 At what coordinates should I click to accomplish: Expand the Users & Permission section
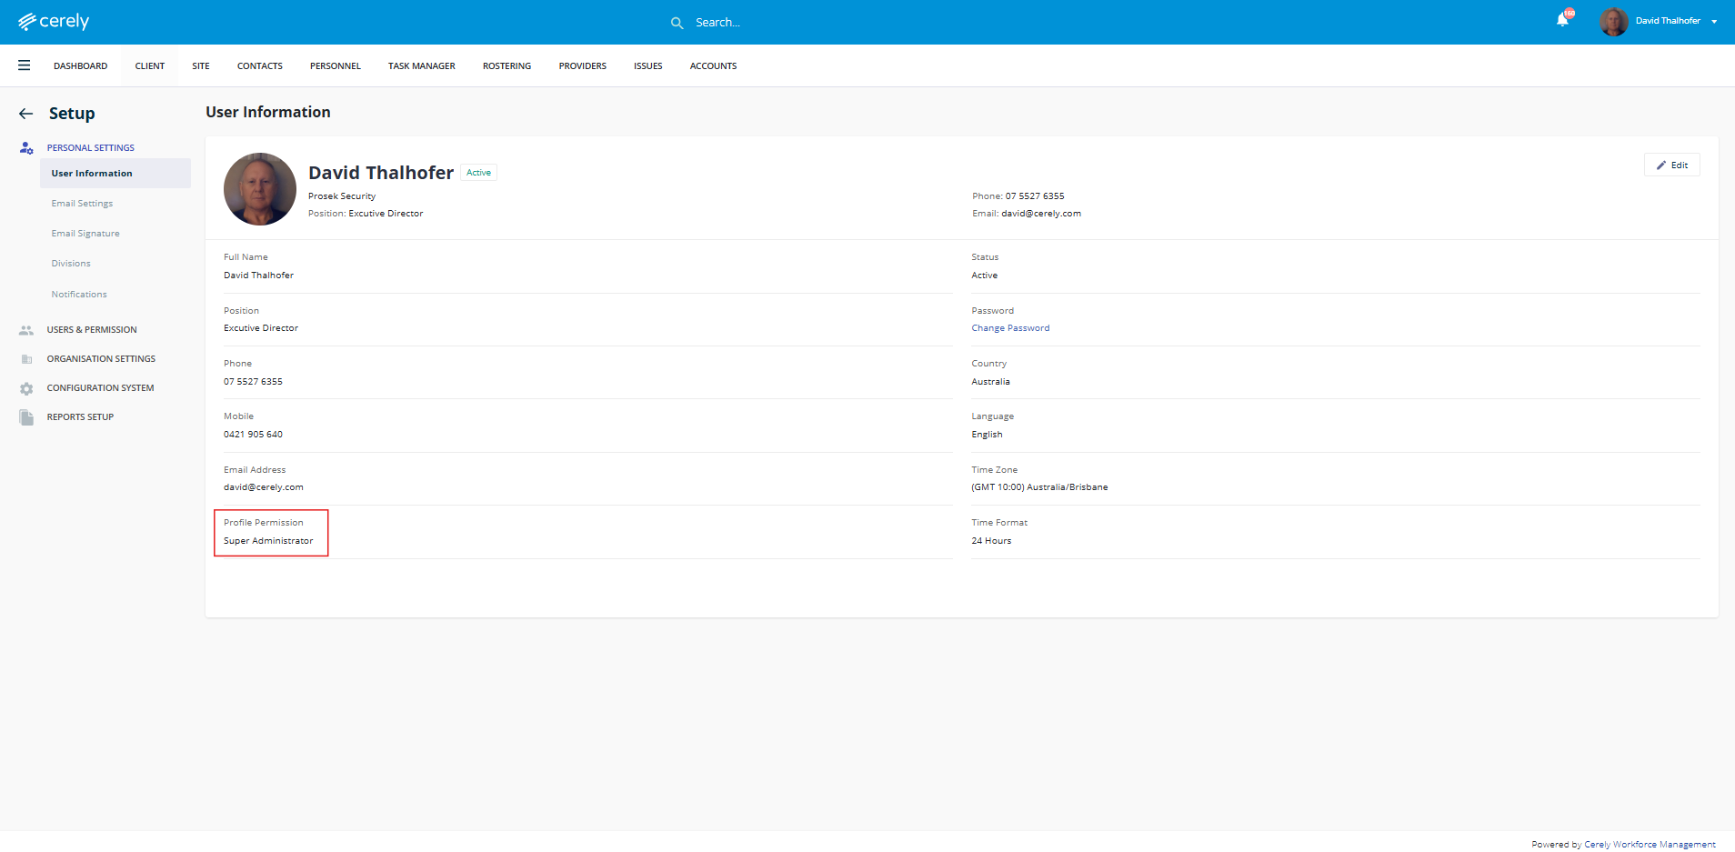[92, 330]
